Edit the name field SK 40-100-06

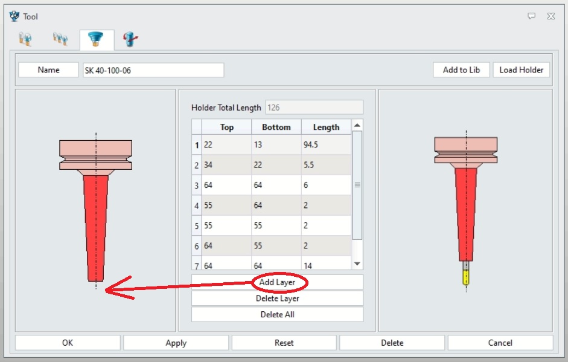coord(153,70)
